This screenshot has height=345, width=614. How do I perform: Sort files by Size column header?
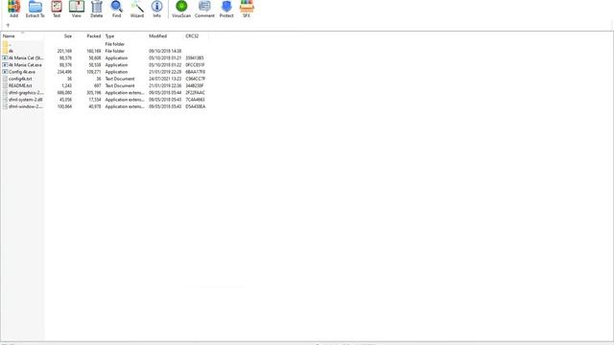68,36
